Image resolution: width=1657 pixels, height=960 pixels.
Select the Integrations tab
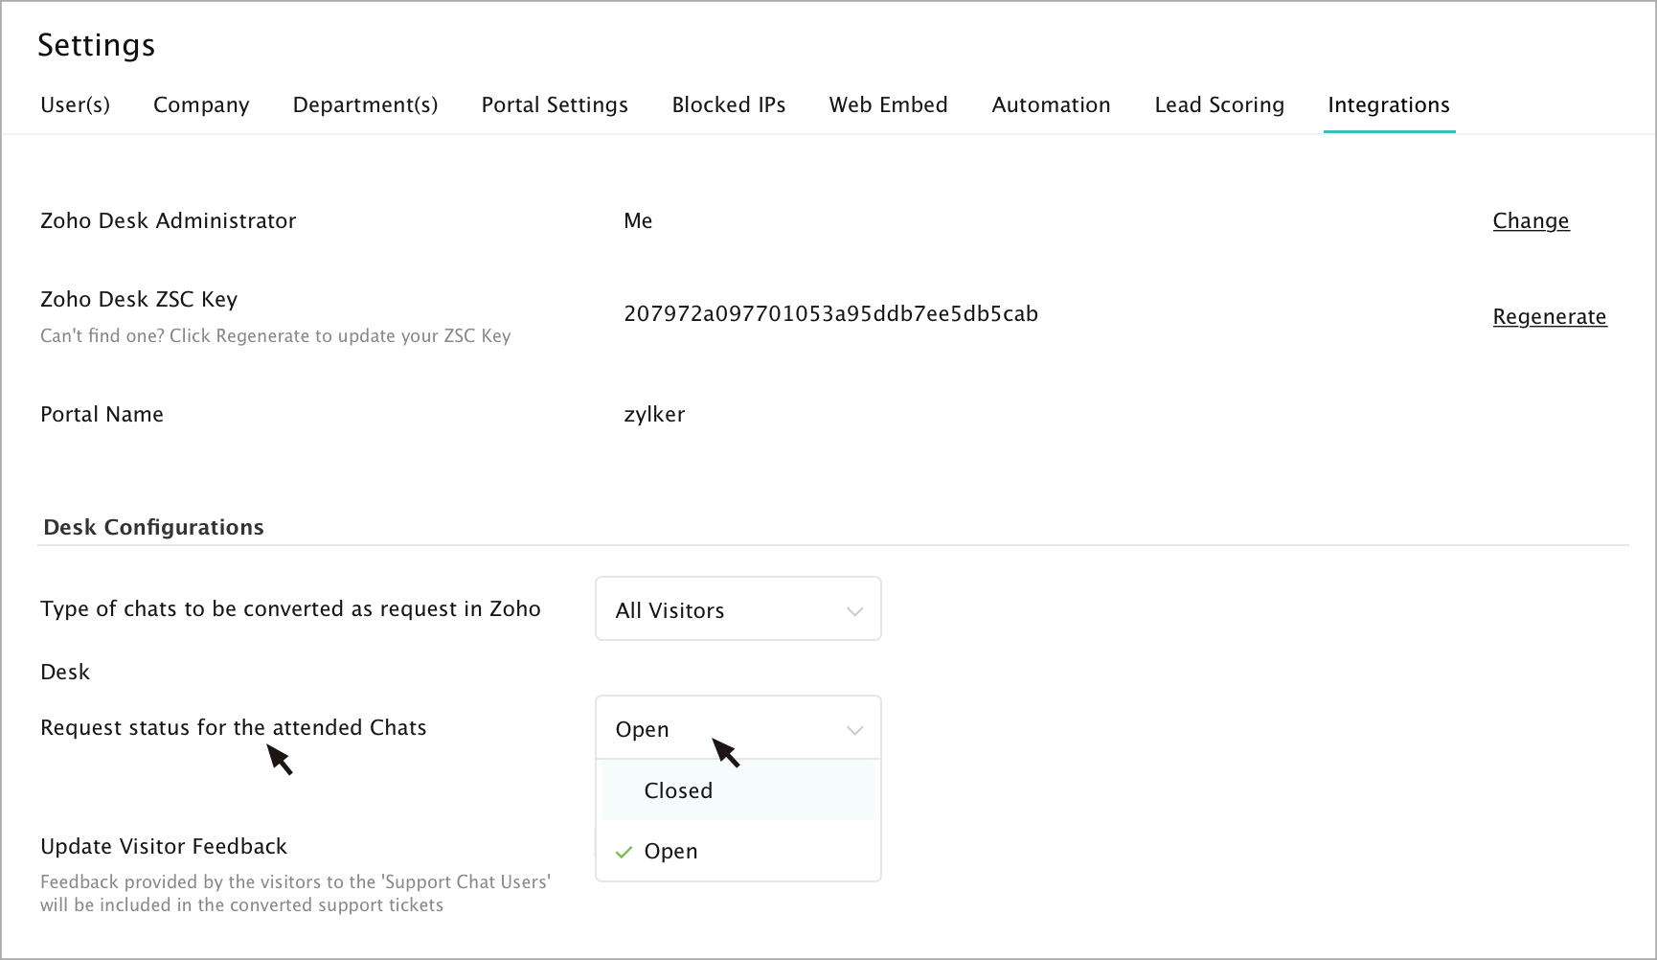pyautogui.click(x=1388, y=105)
